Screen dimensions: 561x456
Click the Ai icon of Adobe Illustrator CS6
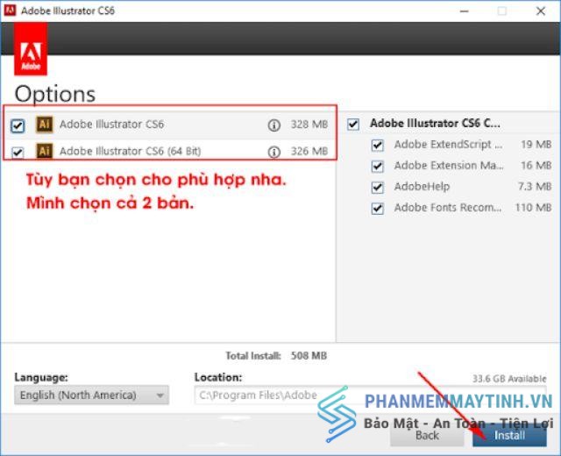(45, 125)
